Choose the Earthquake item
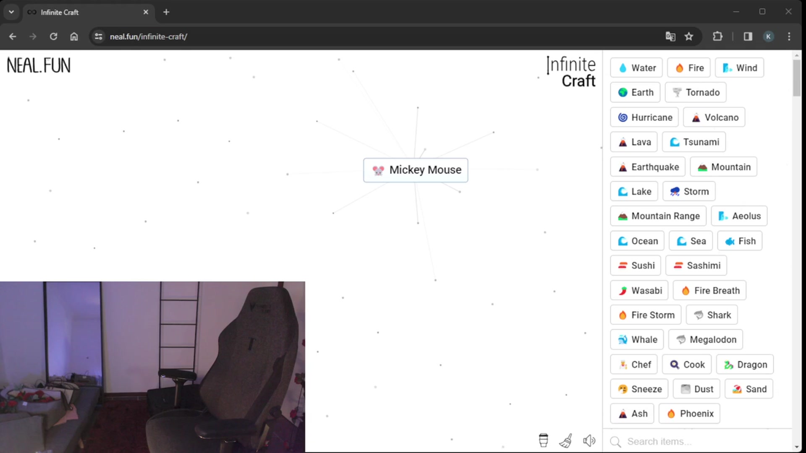Image resolution: width=806 pixels, height=453 pixels. pyautogui.click(x=648, y=167)
